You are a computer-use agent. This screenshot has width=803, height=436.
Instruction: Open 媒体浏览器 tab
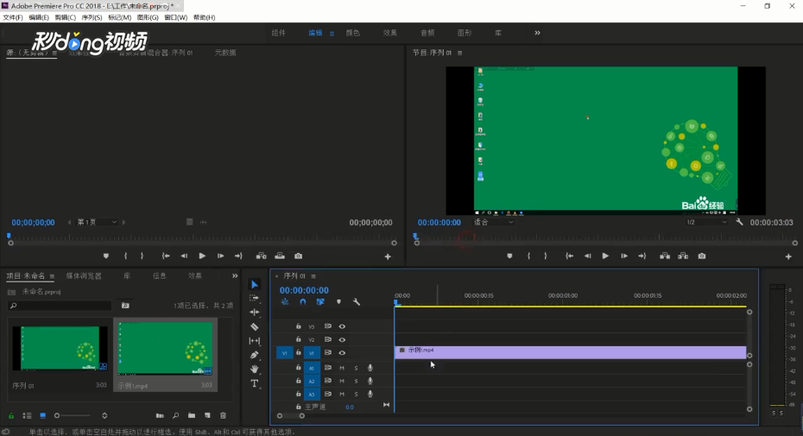tap(84, 275)
